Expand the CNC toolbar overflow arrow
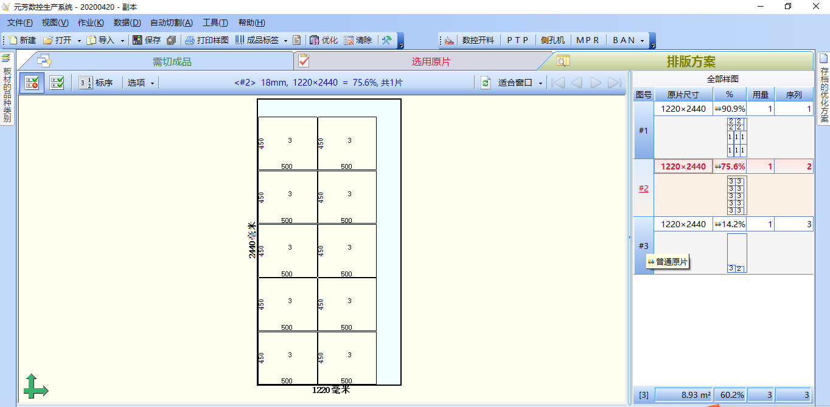The height and width of the screenshot is (407, 830). pos(652,41)
